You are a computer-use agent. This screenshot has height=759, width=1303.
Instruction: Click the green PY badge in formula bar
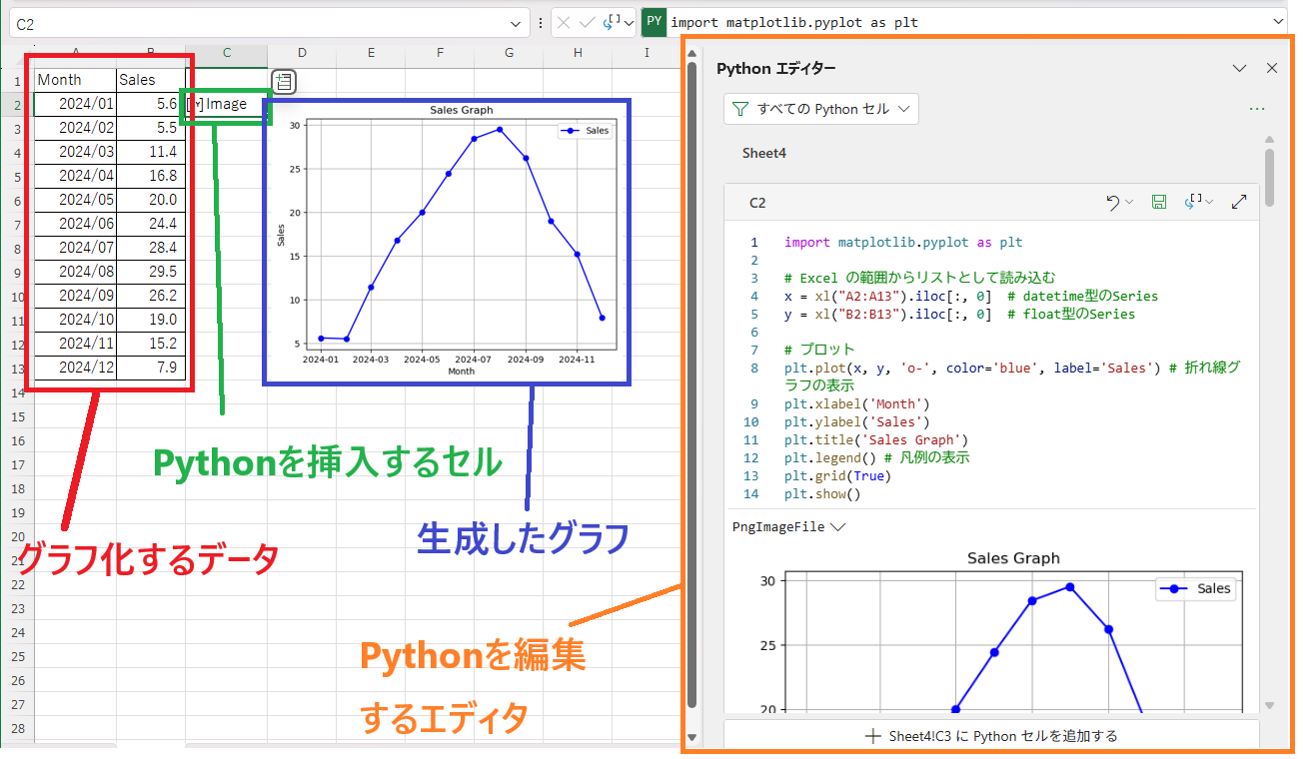[653, 22]
